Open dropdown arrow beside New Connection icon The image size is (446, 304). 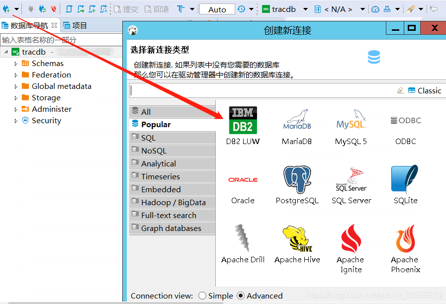click(17, 9)
